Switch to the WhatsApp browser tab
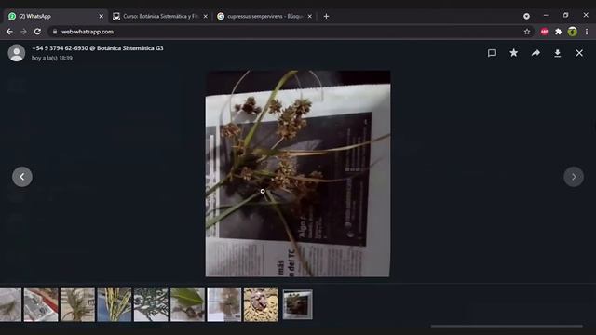This screenshot has height=335, width=596. pos(56,17)
